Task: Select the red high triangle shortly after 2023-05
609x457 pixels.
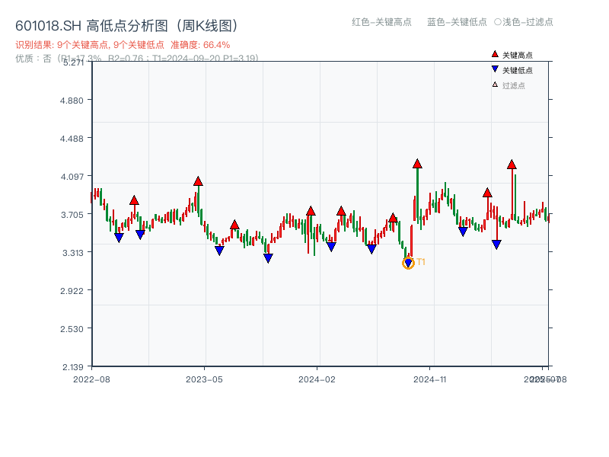Action: 234,225
